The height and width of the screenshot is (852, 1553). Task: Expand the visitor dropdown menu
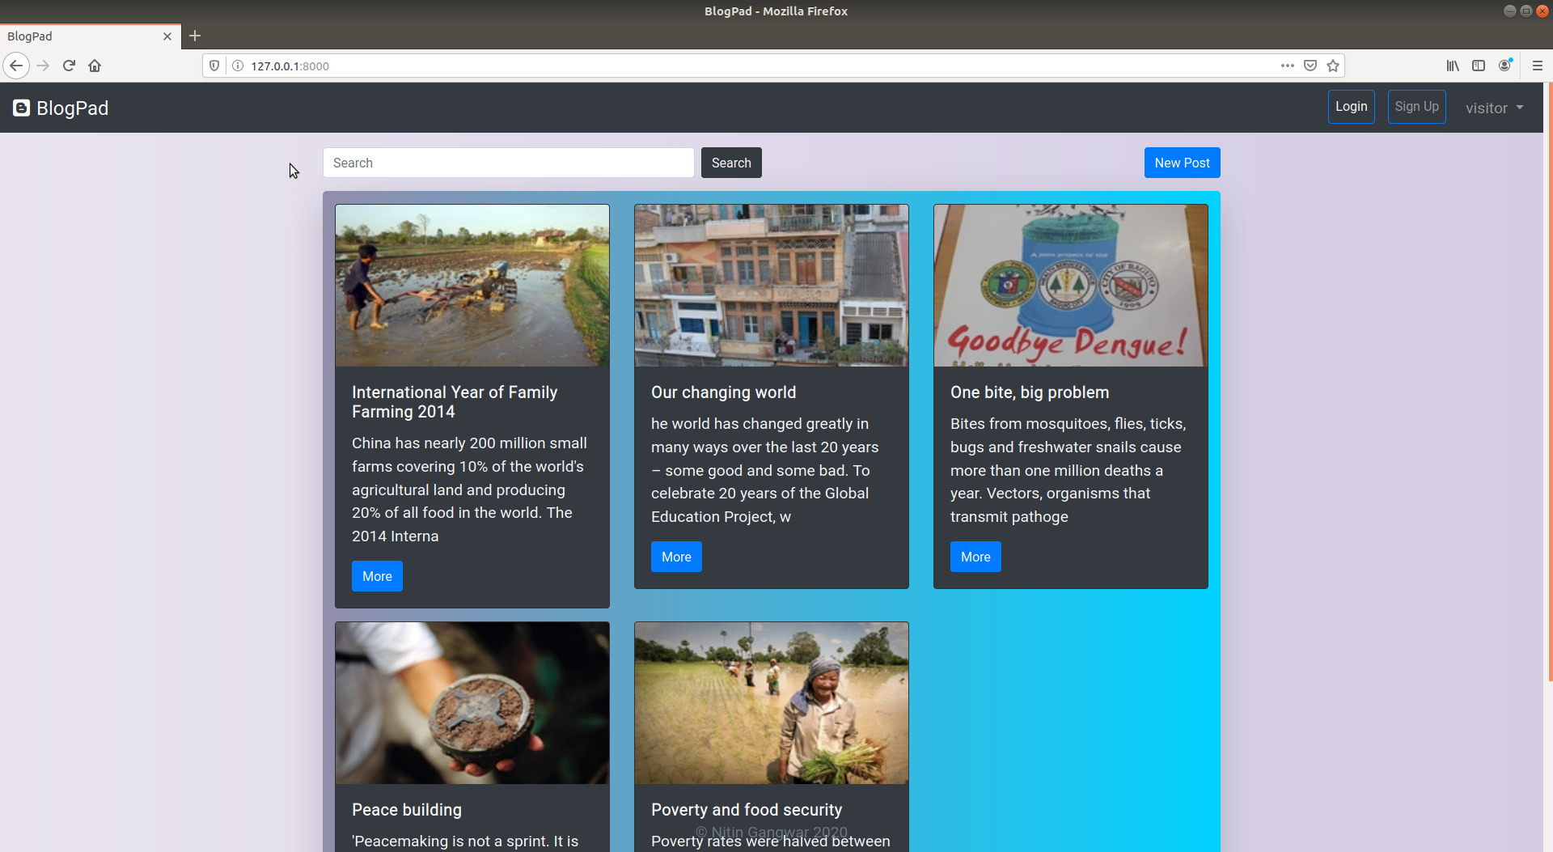1494,108
